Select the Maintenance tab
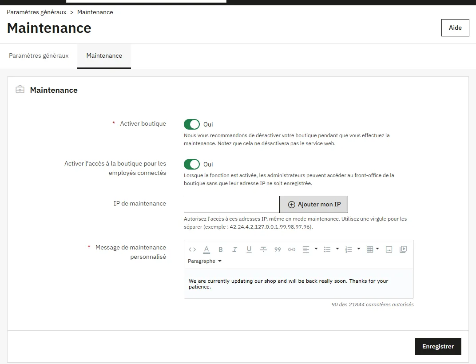The height and width of the screenshot is (364, 476). 104,56
